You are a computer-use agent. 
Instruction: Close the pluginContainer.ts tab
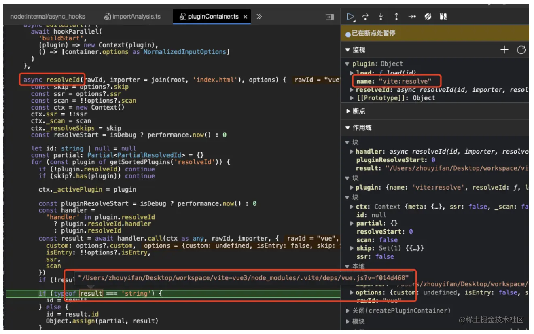[245, 17]
